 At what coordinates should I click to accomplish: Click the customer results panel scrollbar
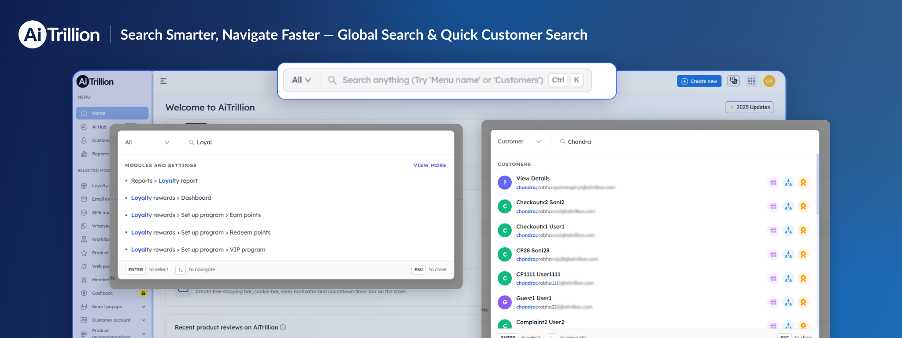[x=817, y=185]
